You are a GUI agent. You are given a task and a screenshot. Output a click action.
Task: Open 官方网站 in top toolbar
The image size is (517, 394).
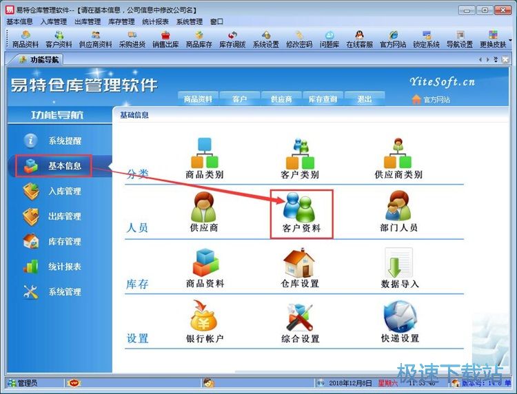pyautogui.click(x=393, y=39)
